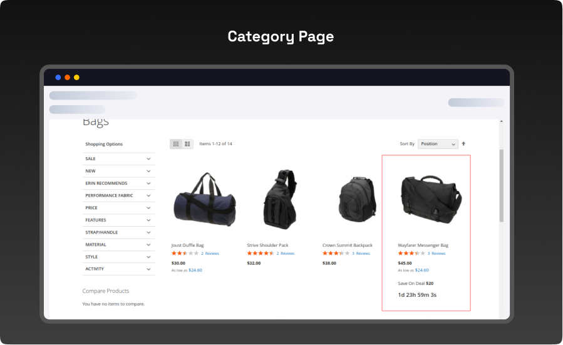563x345 pixels.
Task: Open the Sort By Position dropdown
Action: pos(438,144)
